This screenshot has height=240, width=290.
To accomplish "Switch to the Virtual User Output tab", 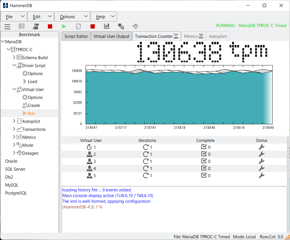I will click(111, 36).
